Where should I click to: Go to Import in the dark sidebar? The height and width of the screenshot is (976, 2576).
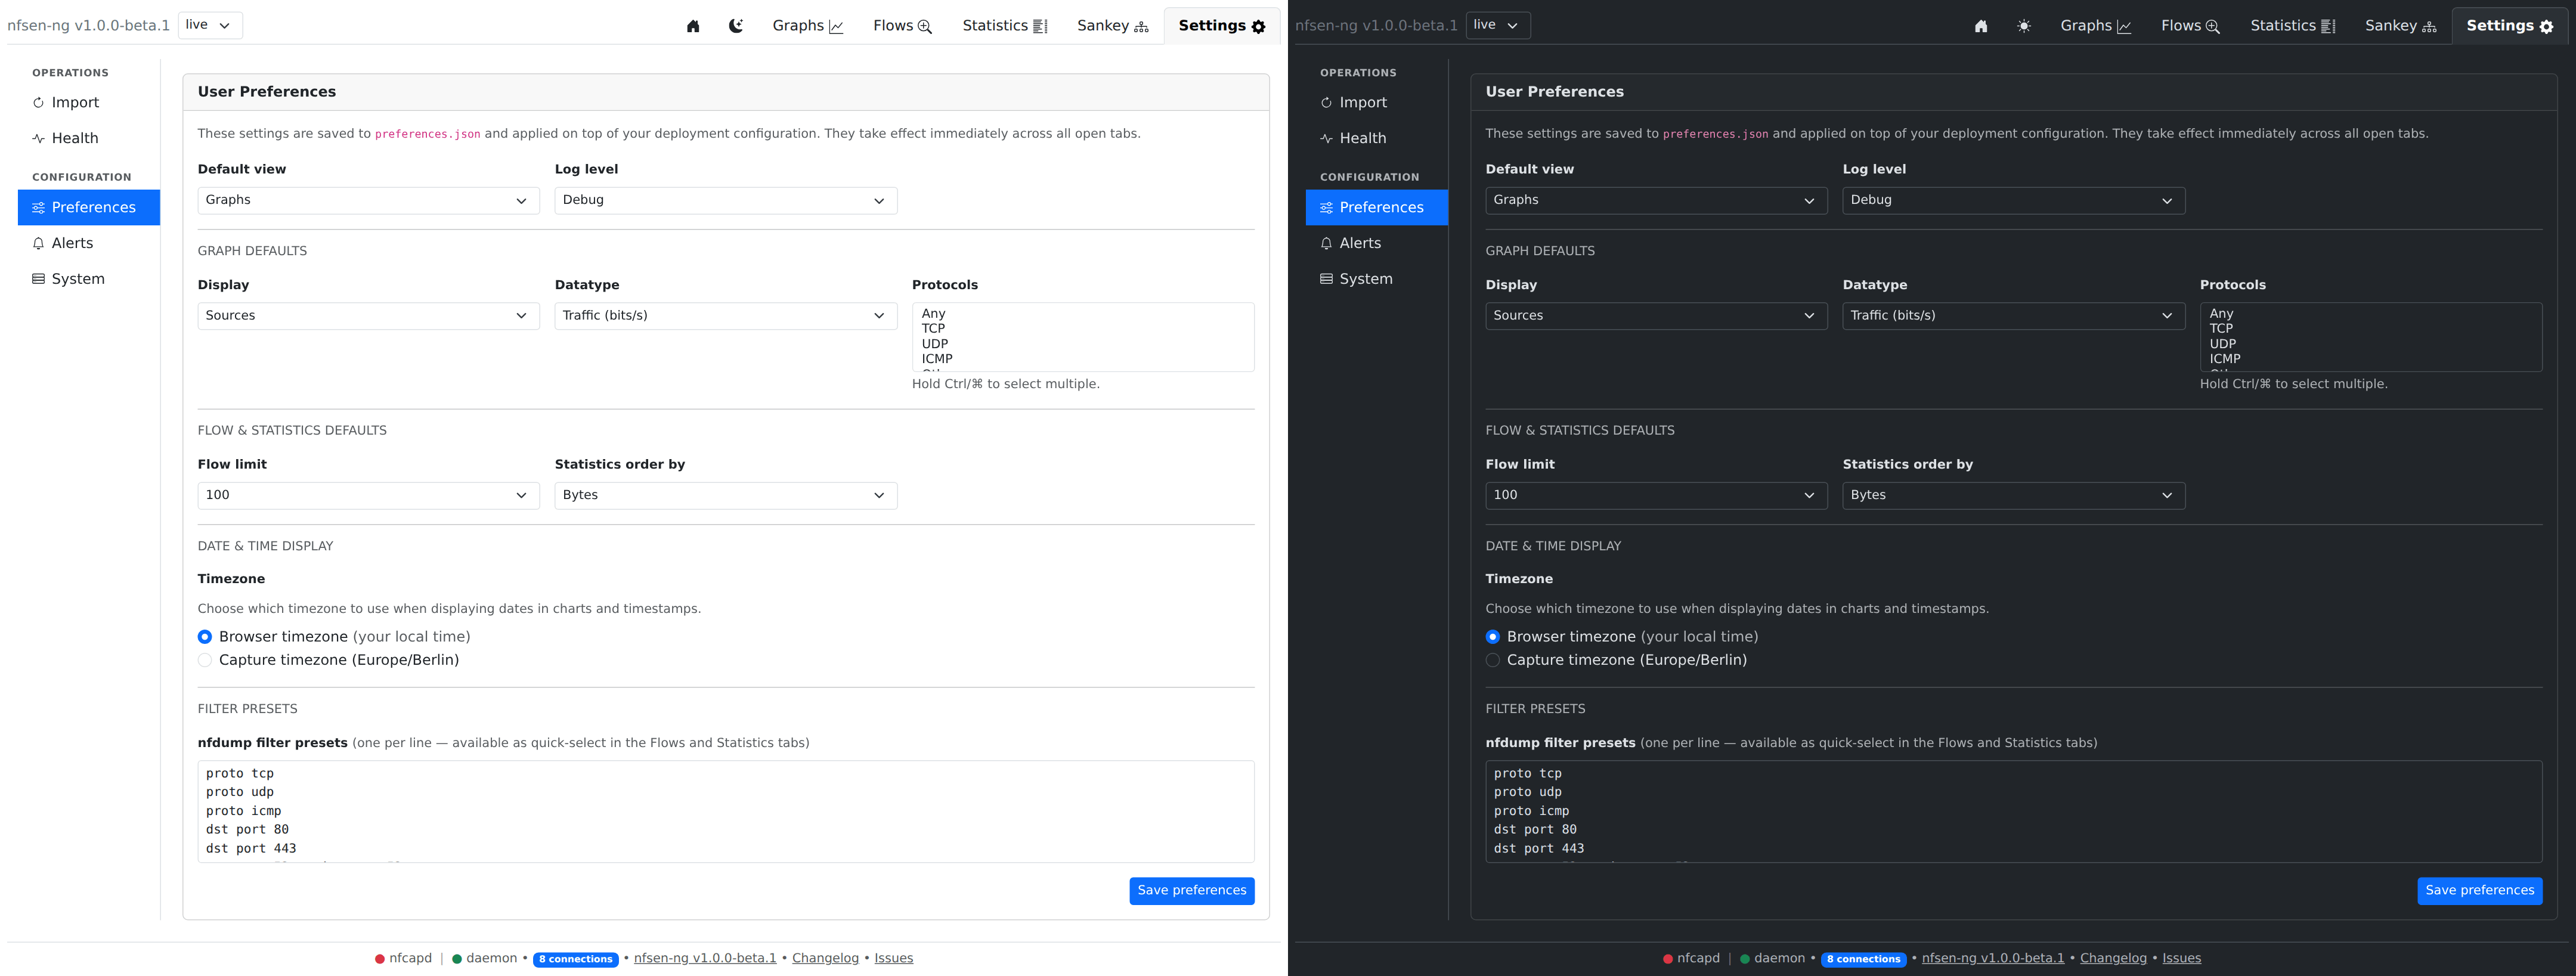tap(1377, 103)
